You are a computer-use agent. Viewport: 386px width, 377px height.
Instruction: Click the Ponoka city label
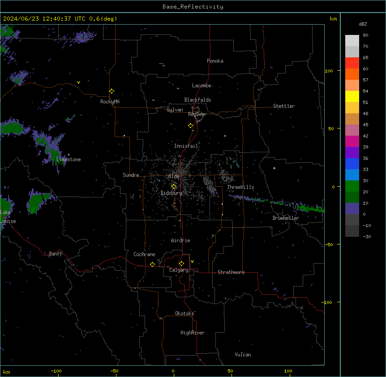pos(215,61)
